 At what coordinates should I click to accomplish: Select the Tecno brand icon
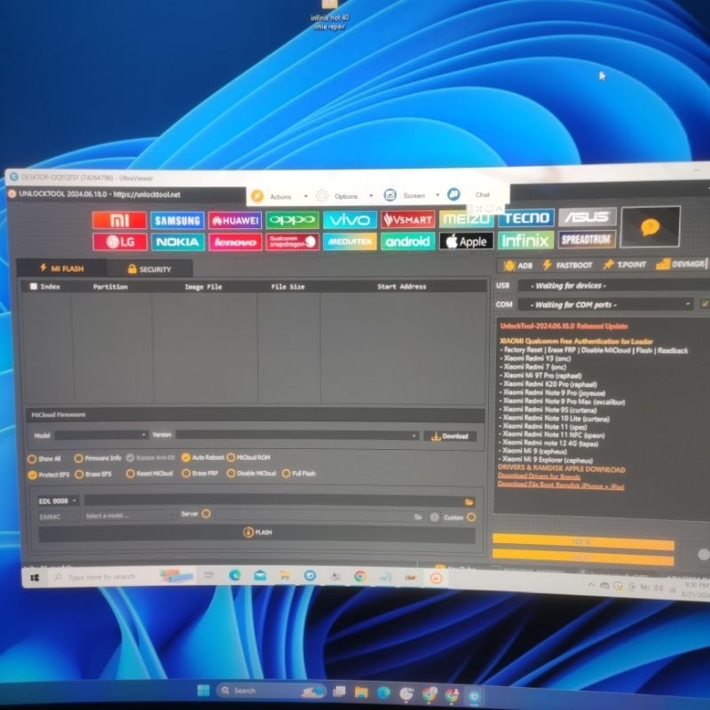coord(526,217)
